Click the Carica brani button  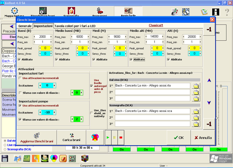pos(71,138)
